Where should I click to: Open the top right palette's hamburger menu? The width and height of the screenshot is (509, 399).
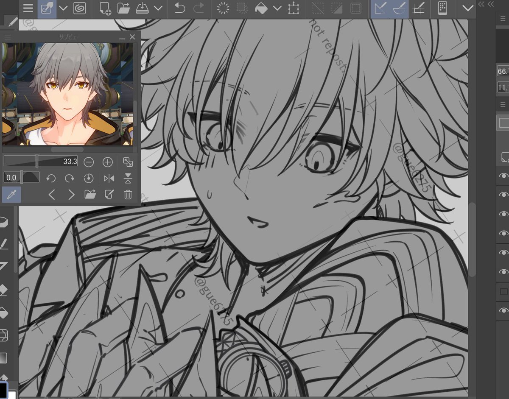503,18
